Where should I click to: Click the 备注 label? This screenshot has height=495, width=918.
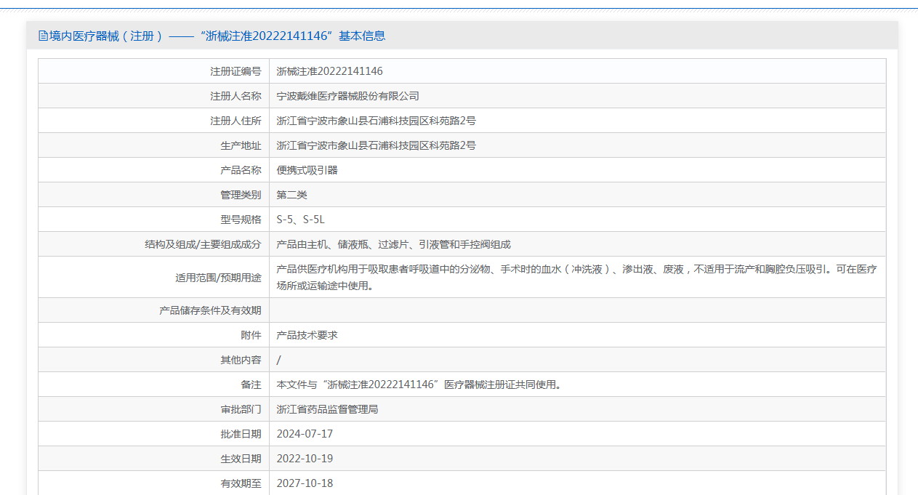[251, 385]
